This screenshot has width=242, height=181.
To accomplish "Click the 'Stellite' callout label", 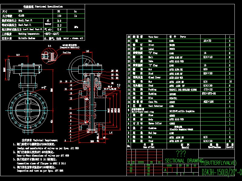I will point(67,52).
